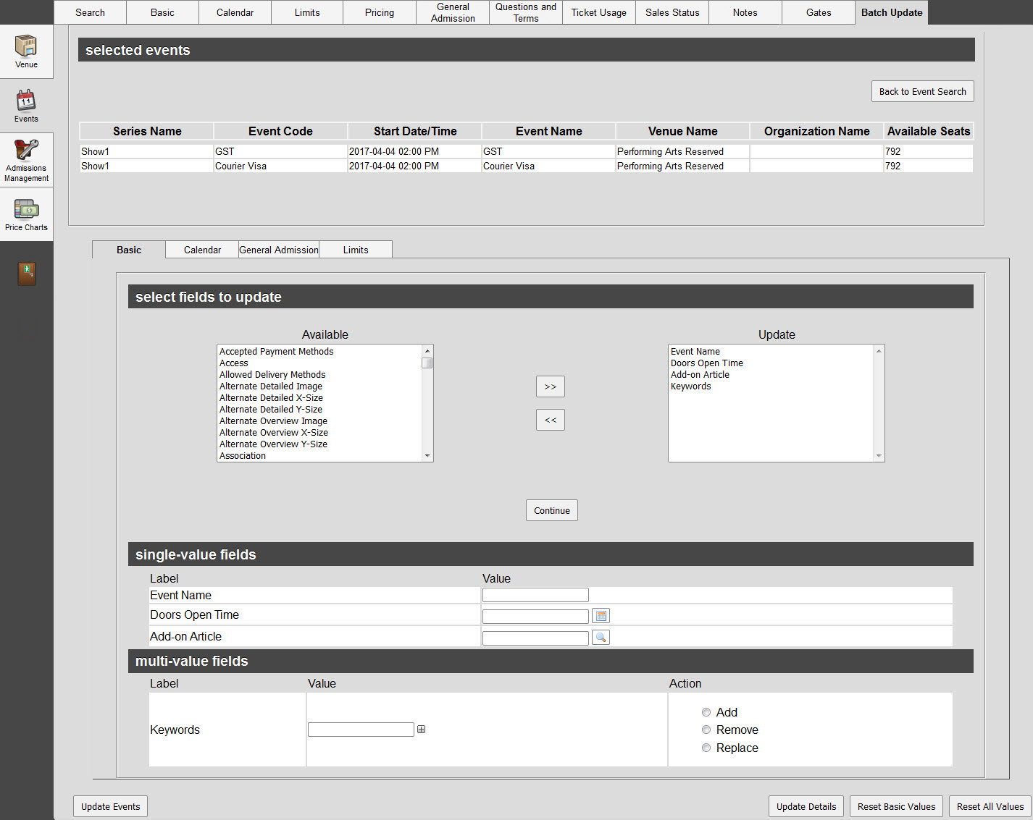Open Questions and Terms tab
The height and width of the screenshot is (820, 1033).
(526, 12)
